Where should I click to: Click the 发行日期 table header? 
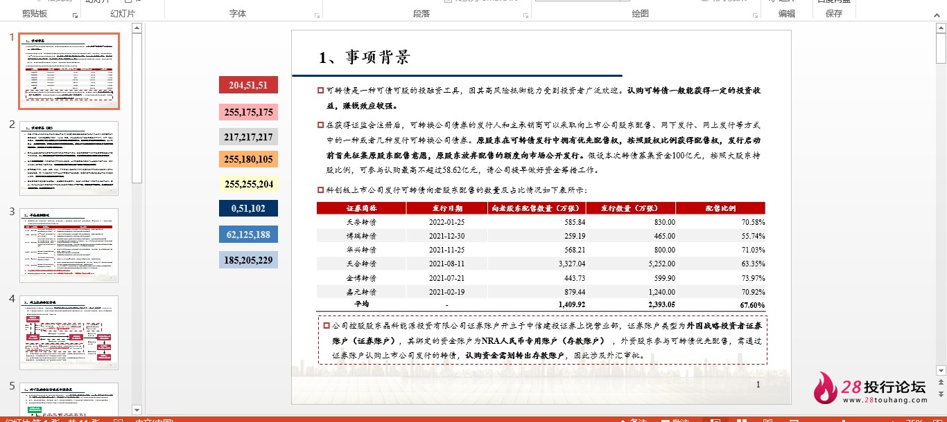[447, 208]
